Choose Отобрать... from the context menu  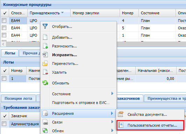(x=78, y=27)
